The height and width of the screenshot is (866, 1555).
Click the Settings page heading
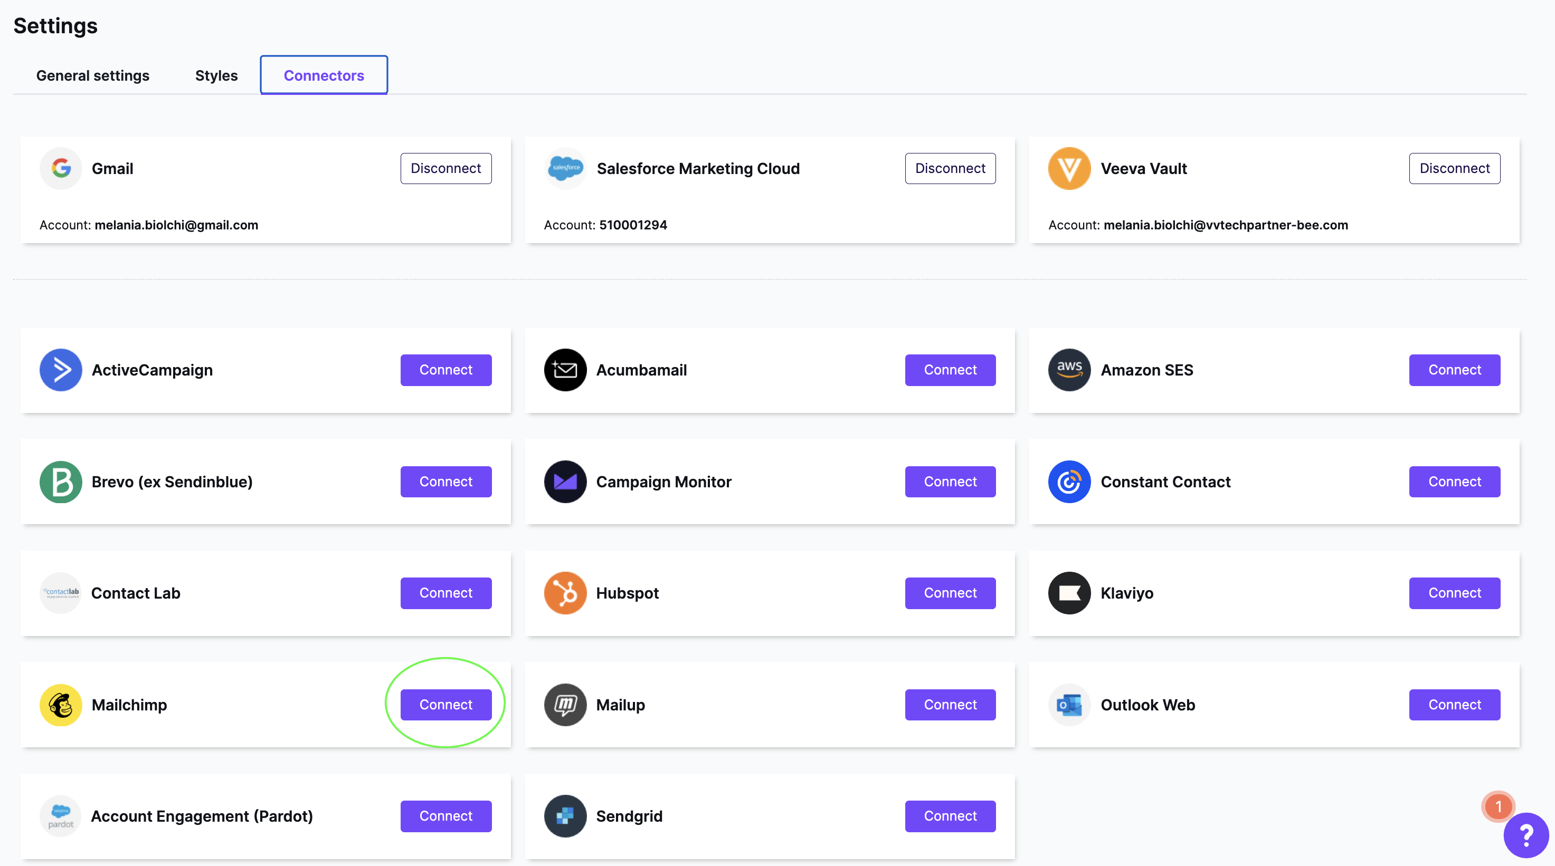pos(55,26)
